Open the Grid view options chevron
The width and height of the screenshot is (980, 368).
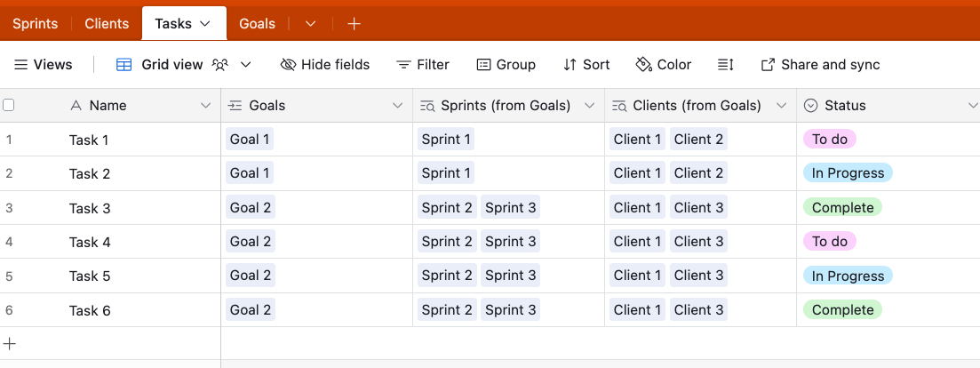pyautogui.click(x=245, y=64)
